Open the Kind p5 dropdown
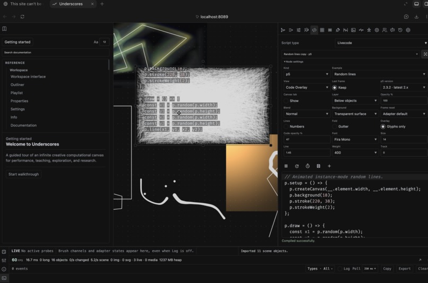The image size is (428, 283). coord(307,74)
